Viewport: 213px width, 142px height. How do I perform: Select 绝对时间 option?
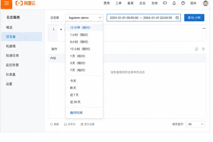pyautogui.click(x=84, y=113)
